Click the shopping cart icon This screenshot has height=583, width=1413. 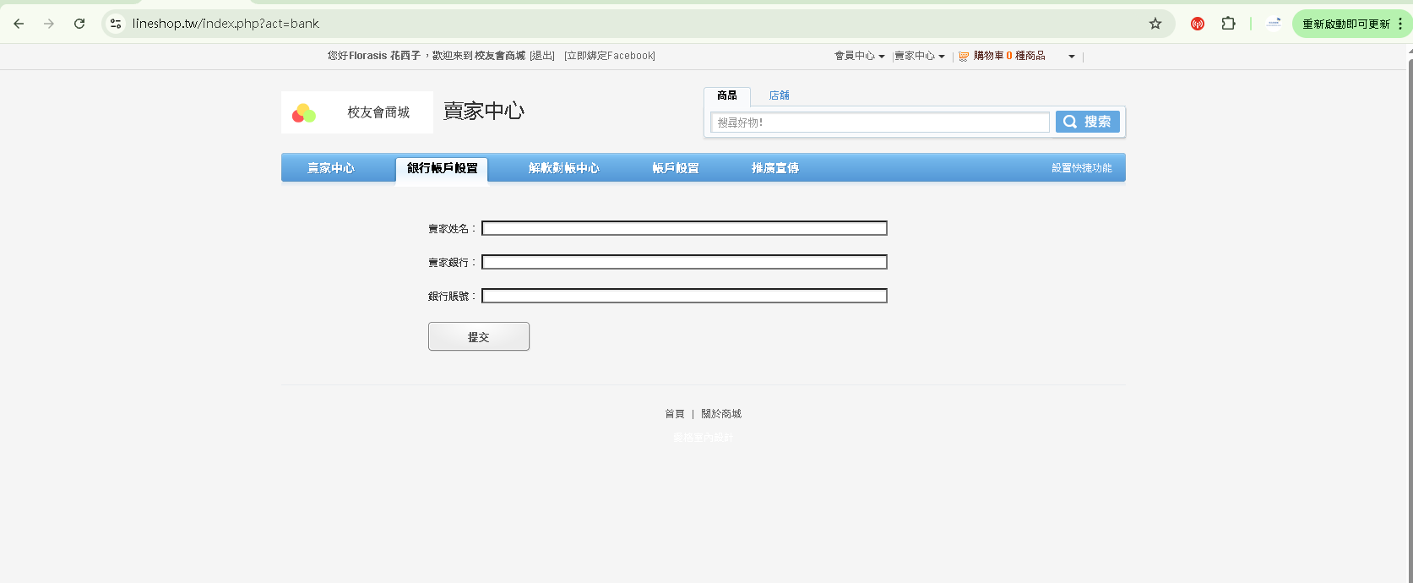click(964, 56)
